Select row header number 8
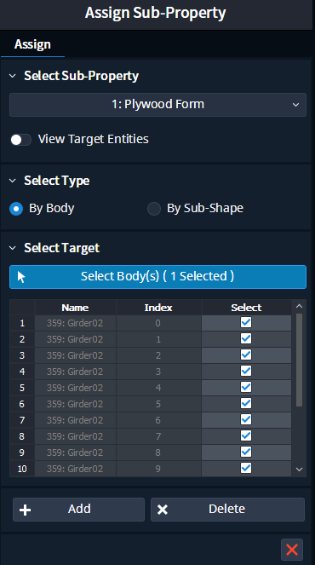315x565 pixels. (x=22, y=436)
